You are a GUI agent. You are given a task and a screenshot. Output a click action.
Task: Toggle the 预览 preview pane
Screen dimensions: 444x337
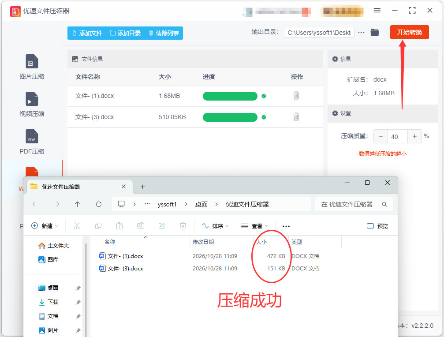click(x=377, y=226)
